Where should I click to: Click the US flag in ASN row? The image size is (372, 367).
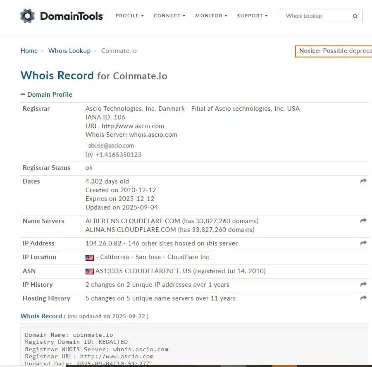click(x=90, y=272)
